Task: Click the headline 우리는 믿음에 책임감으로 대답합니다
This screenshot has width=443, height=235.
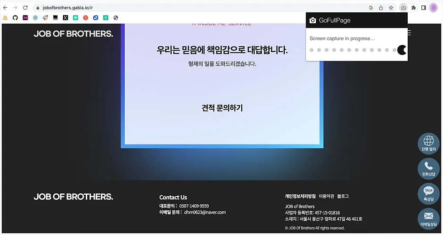Action: click(x=222, y=50)
